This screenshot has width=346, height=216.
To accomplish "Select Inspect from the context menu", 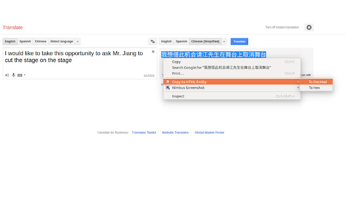I will [x=178, y=96].
